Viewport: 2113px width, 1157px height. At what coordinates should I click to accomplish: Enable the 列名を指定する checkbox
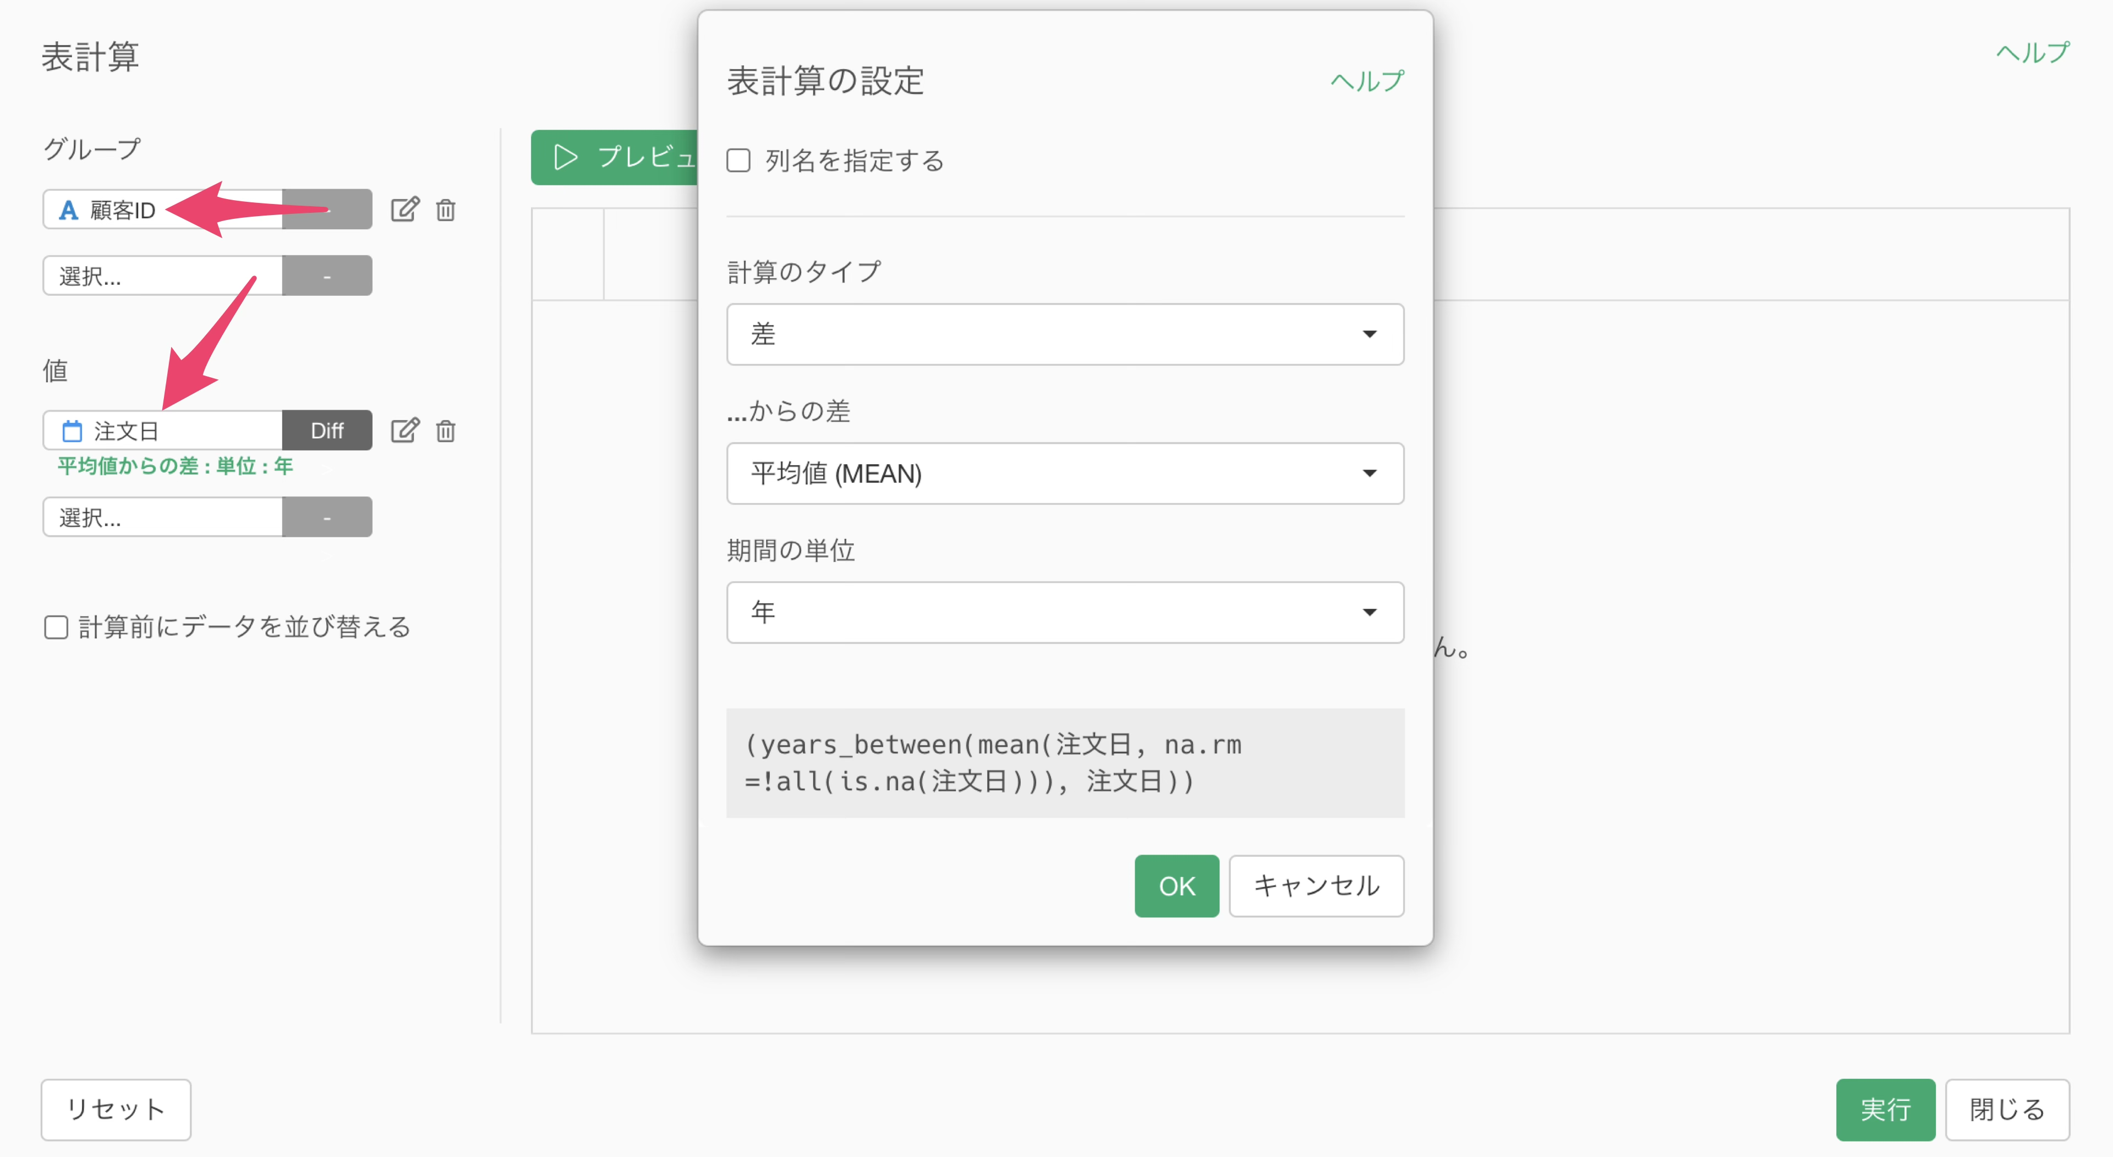click(738, 160)
